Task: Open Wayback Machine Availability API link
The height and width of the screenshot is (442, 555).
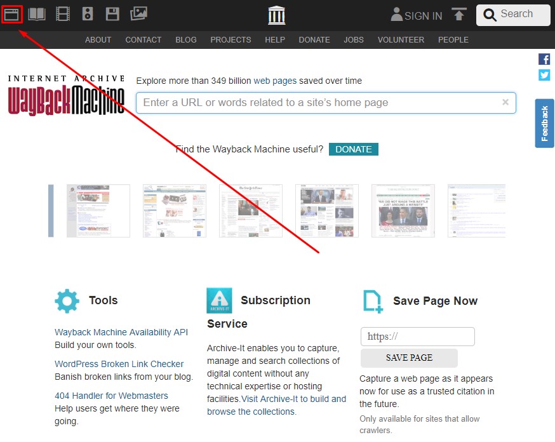Action: point(121,332)
